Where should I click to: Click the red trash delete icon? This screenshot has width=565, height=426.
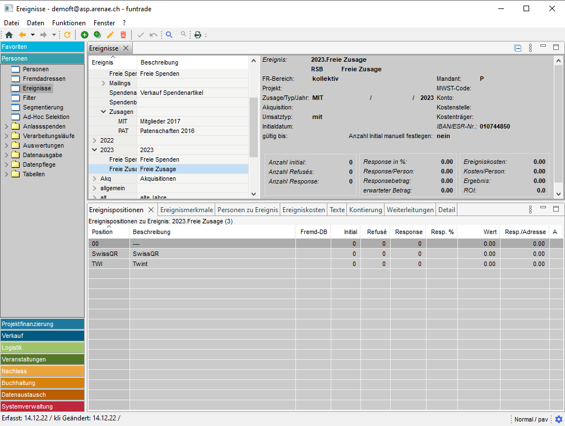point(123,35)
